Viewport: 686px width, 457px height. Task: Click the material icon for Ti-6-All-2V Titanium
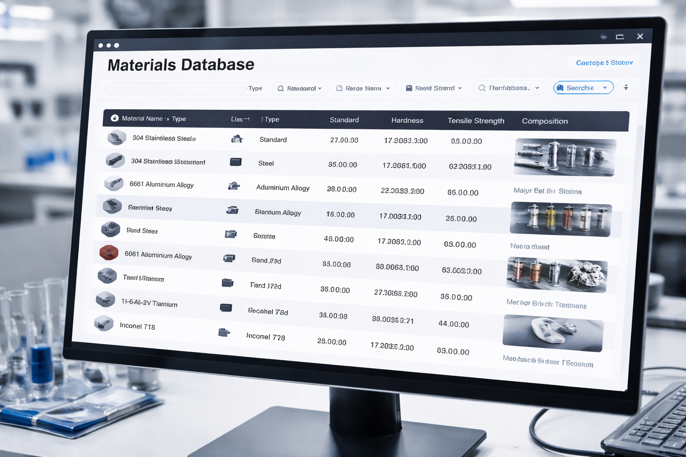pyautogui.click(x=105, y=299)
